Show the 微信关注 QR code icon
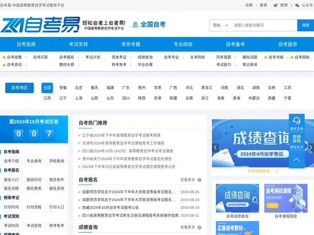The width and height of the screenshot is (314, 235). pyautogui.click(x=297, y=139)
